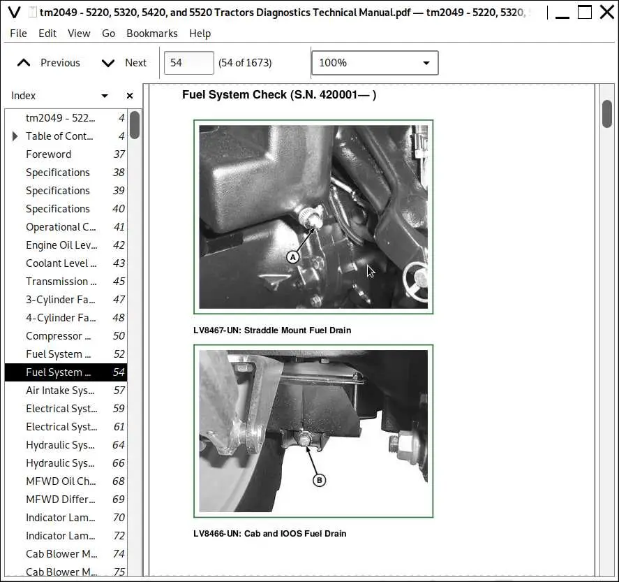
Task: Open the Bookmarks menu
Action: pyautogui.click(x=152, y=34)
